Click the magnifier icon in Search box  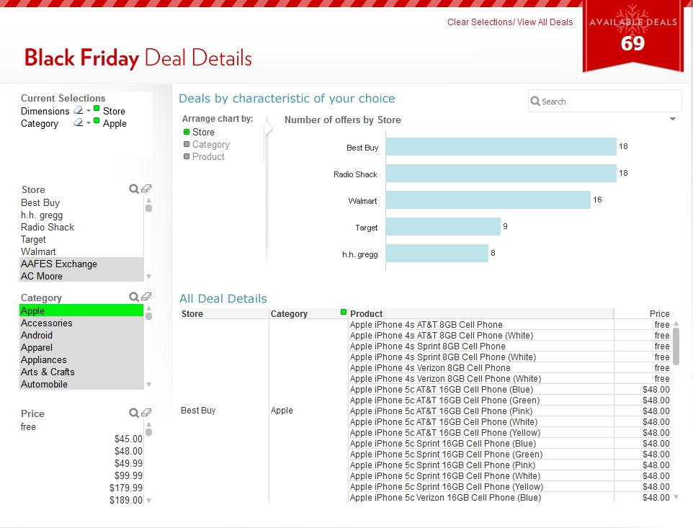(535, 101)
